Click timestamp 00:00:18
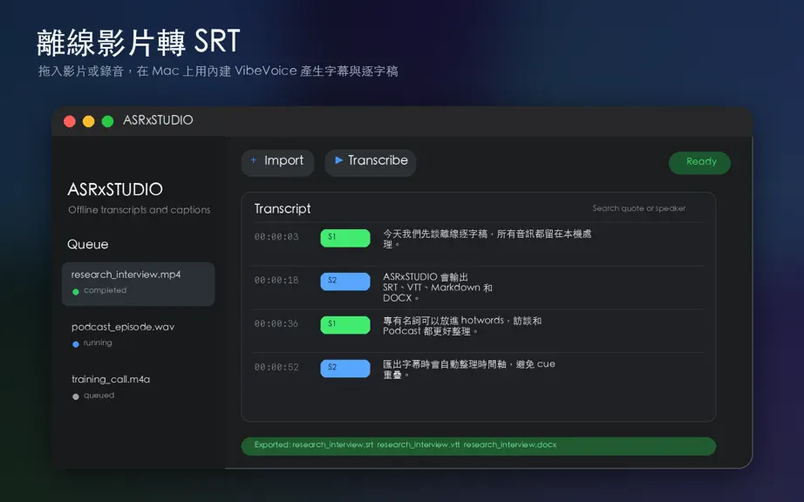Viewport: 804px width, 502px height. point(276,281)
